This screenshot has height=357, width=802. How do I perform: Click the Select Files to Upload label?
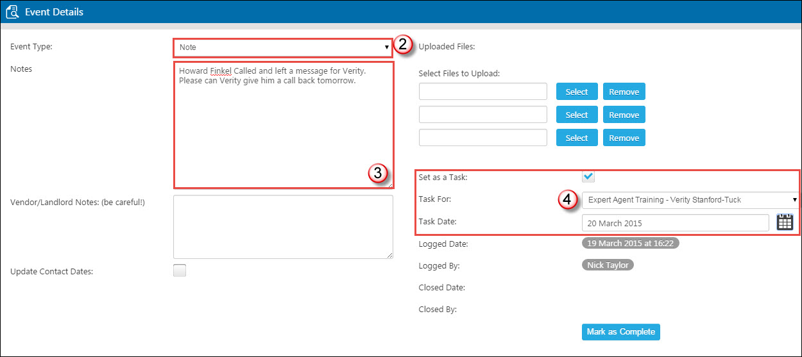point(459,73)
